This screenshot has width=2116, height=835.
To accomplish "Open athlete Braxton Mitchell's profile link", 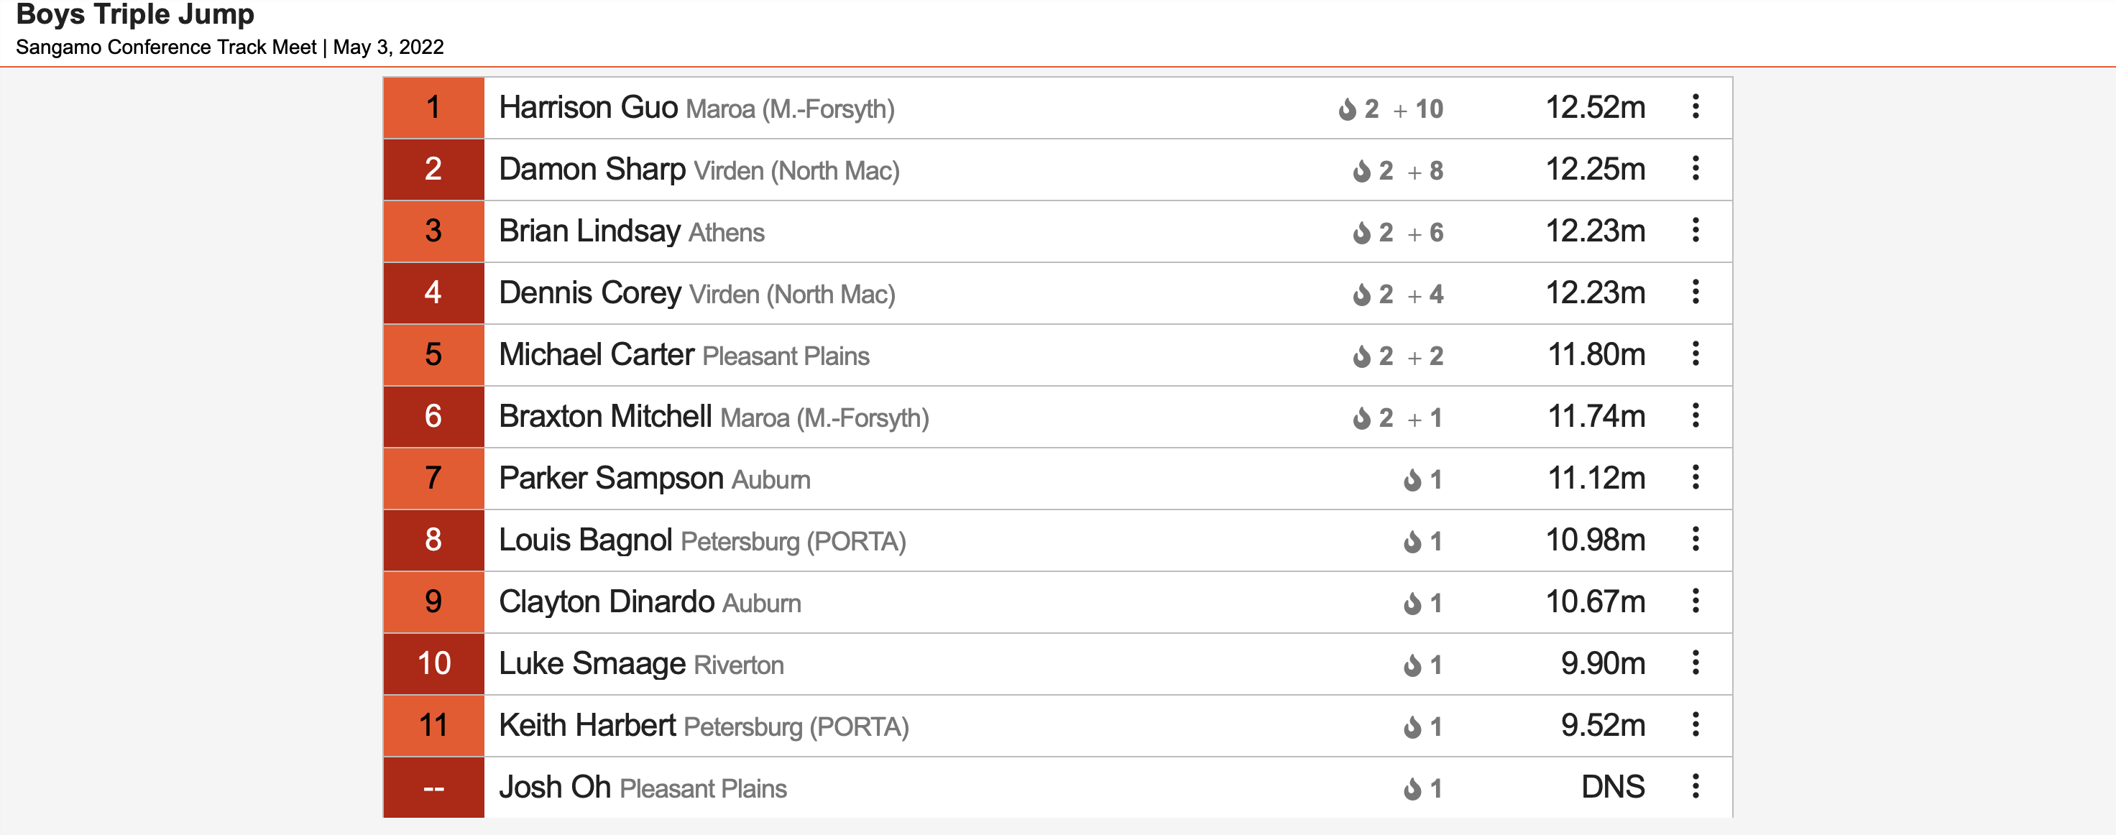I will click(605, 416).
